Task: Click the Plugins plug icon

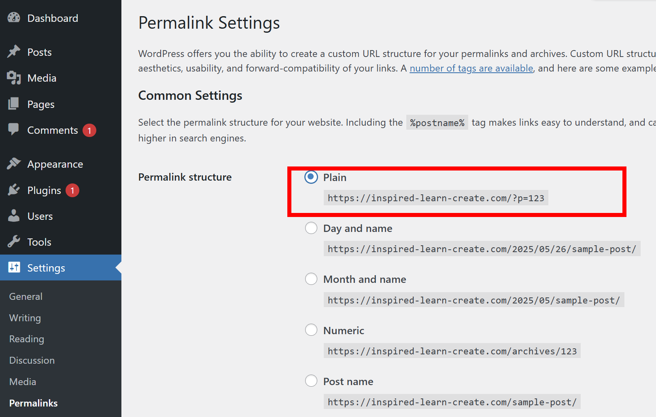Action: 14,190
